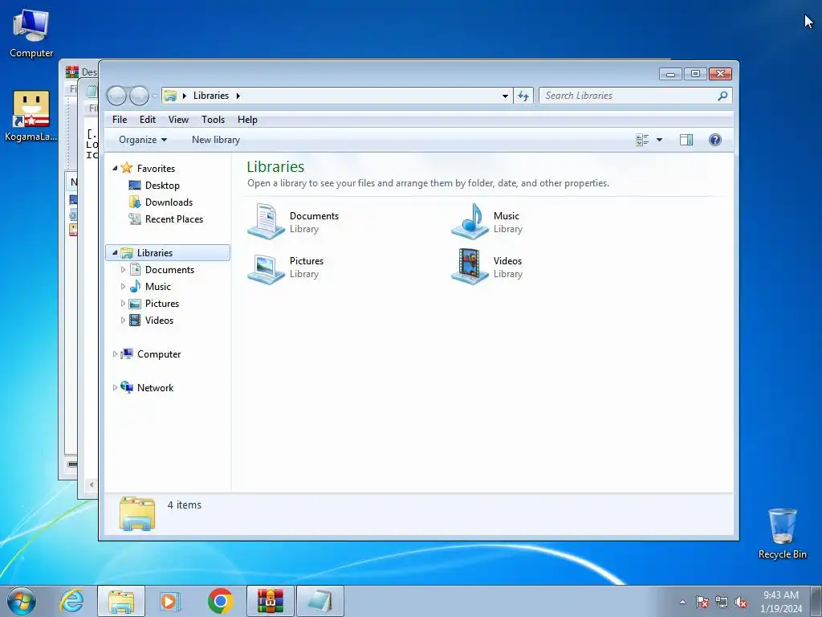
Task: Open Explorer help question mark icon
Action: 715,140
